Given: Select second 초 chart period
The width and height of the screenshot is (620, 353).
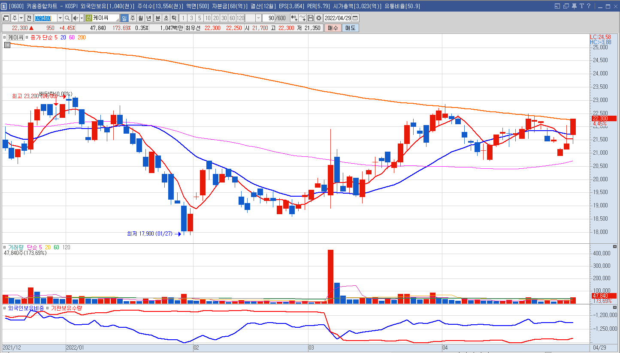Looking at the screenshot, I should [x=166, y=18].
